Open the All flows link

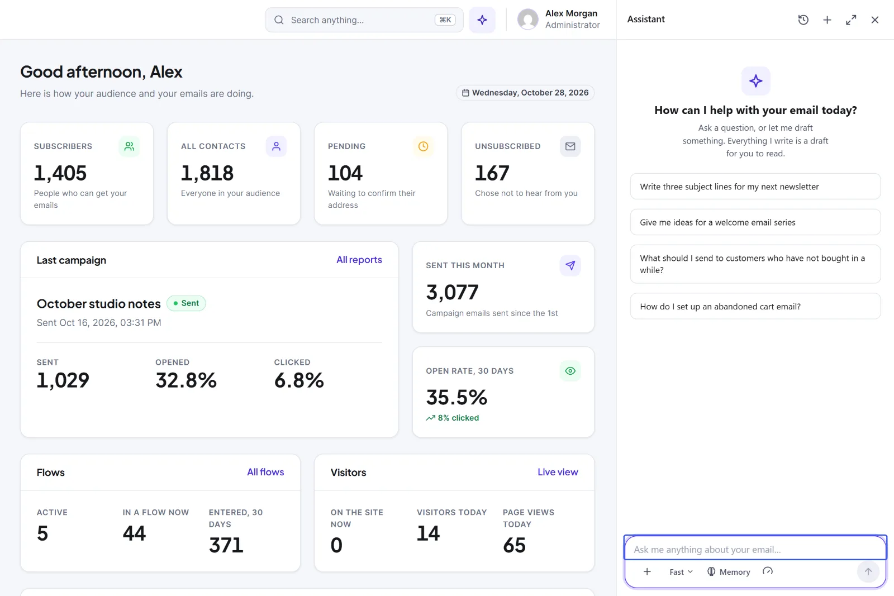point(265,472)
